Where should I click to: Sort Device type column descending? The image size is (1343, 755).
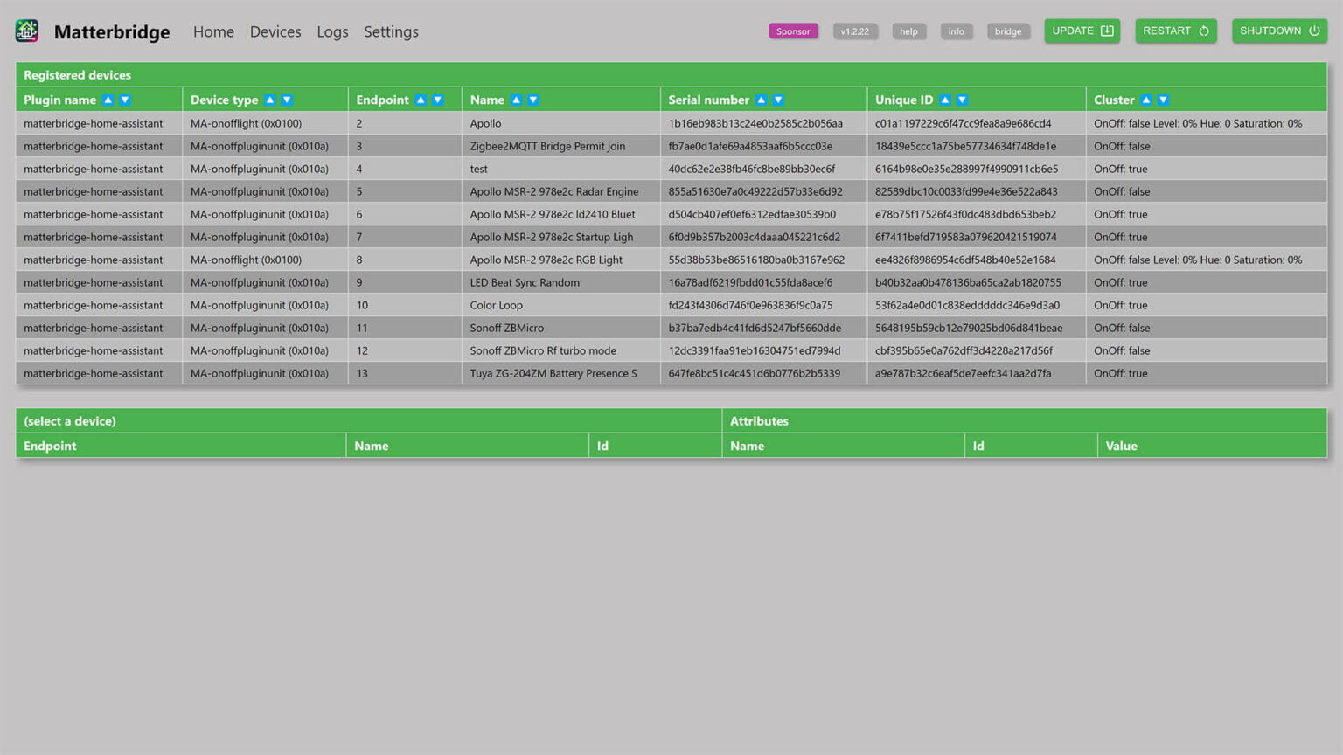[287, 100]
